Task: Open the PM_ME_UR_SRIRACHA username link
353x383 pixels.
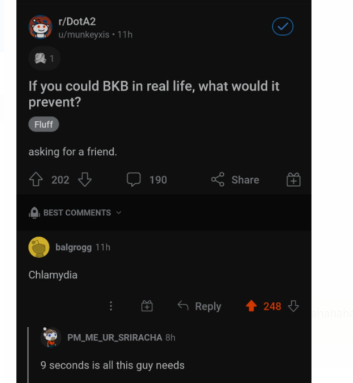Action: pos(114,337)
